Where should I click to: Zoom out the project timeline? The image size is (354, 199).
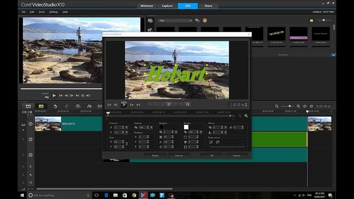point(277,106)
